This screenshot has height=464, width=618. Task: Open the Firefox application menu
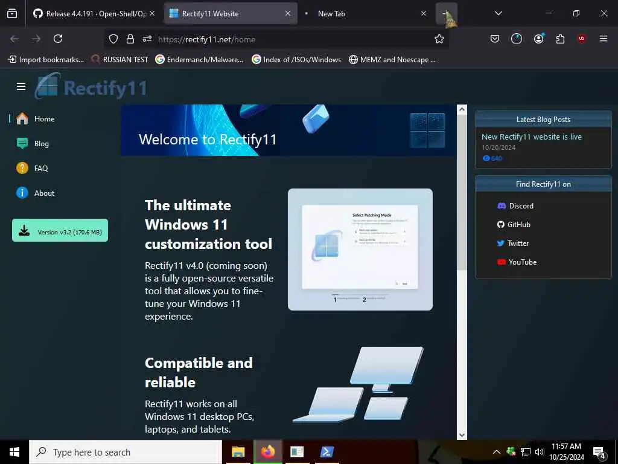click(603, 39)
